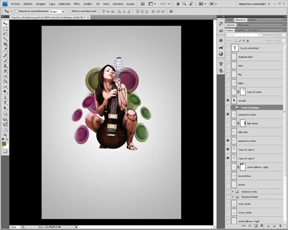Select the Healing Brush tool
Image resolution: width=288 pixels, height=230 pixels.
[x=5, y=56]
